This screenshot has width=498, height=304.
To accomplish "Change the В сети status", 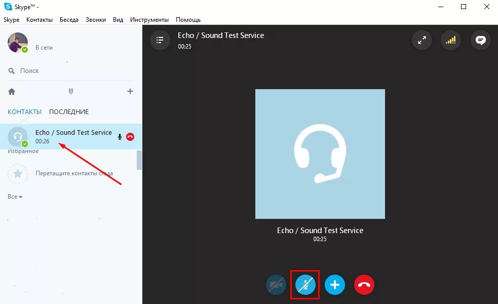I will pyautogui.click(x=44, y=48).
